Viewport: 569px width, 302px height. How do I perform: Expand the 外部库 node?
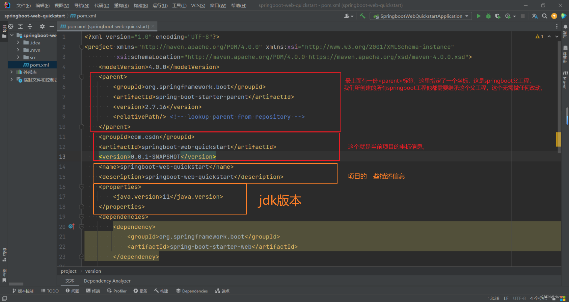[12, 72]
